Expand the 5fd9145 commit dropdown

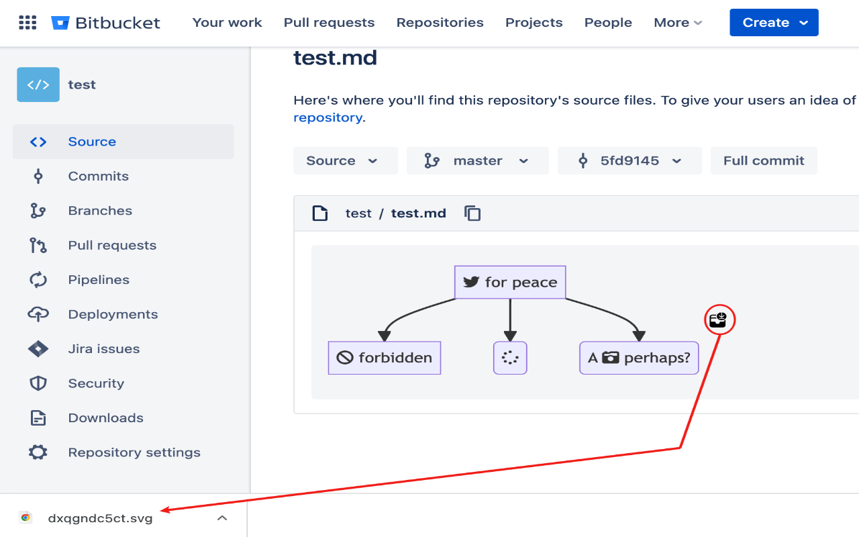click(629, 161)
